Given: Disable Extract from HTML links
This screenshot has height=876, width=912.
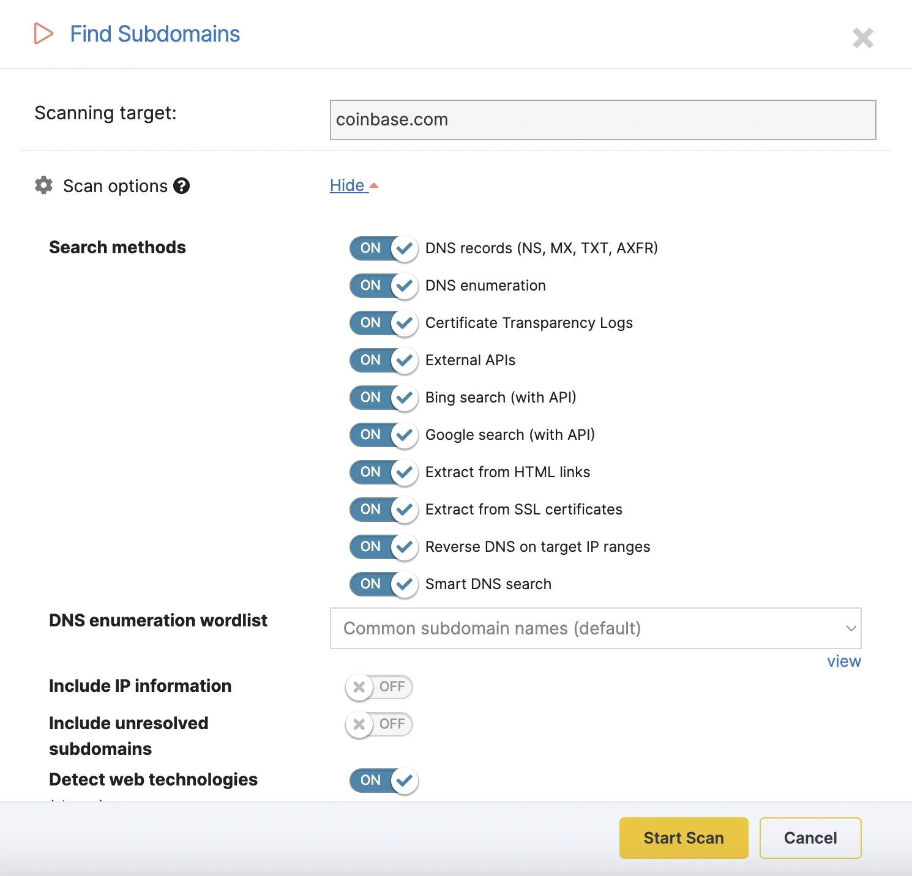Looking at the screenshot, I should click(x=383, y=472).
